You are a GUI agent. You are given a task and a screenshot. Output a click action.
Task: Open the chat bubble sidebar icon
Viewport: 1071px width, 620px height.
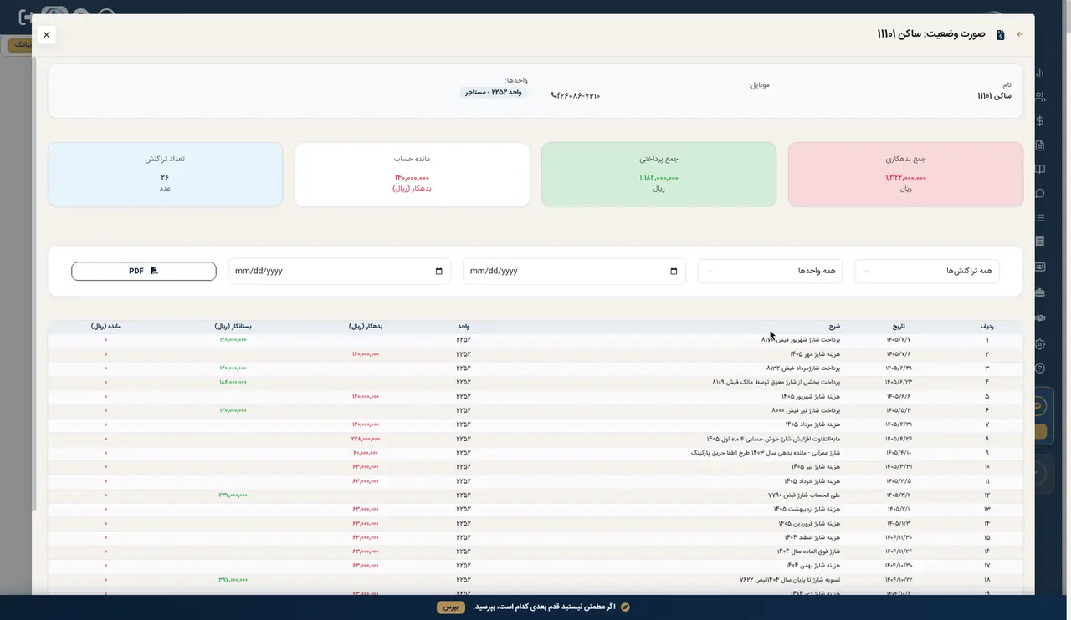pos(1040,194)
